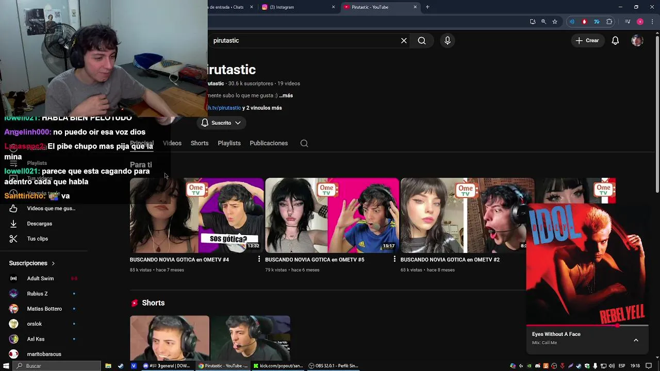
Task: Open the Chrome three-dot menu
Action: tap(652, 22)
